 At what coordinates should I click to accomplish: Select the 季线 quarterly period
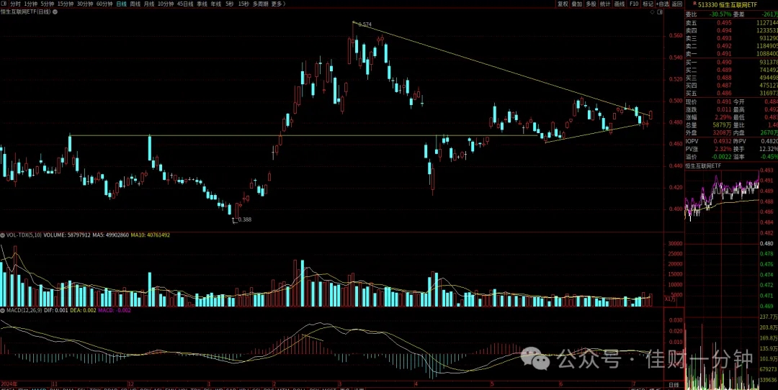202,4
